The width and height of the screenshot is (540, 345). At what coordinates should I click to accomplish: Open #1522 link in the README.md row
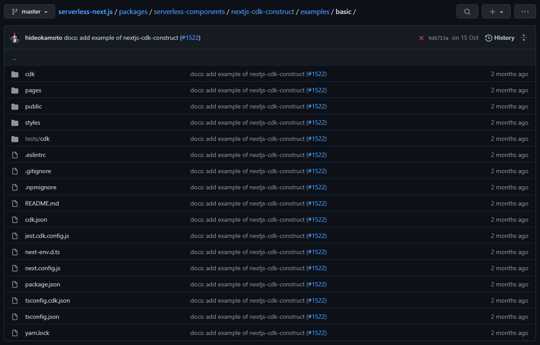click(x=316, y=203)
